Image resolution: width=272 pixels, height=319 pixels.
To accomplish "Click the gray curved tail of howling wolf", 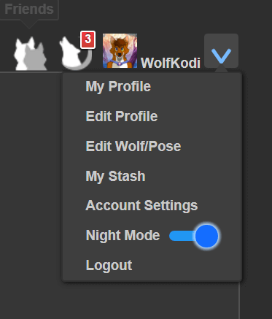I will pyautogui.click(x=86, y=62).
